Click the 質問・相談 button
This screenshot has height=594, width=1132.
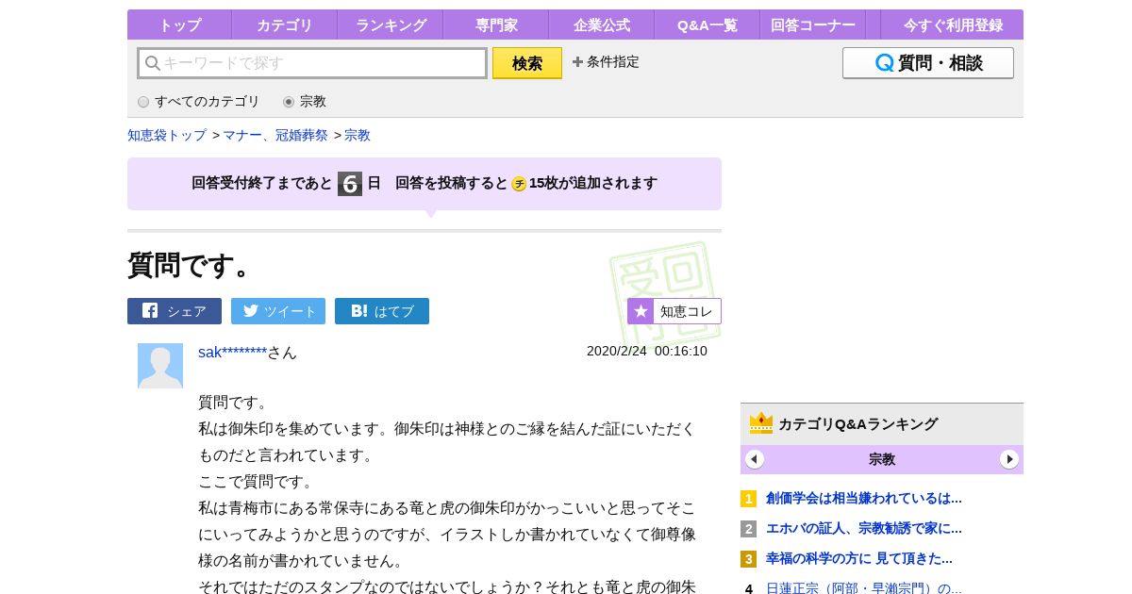pos(928,63)
